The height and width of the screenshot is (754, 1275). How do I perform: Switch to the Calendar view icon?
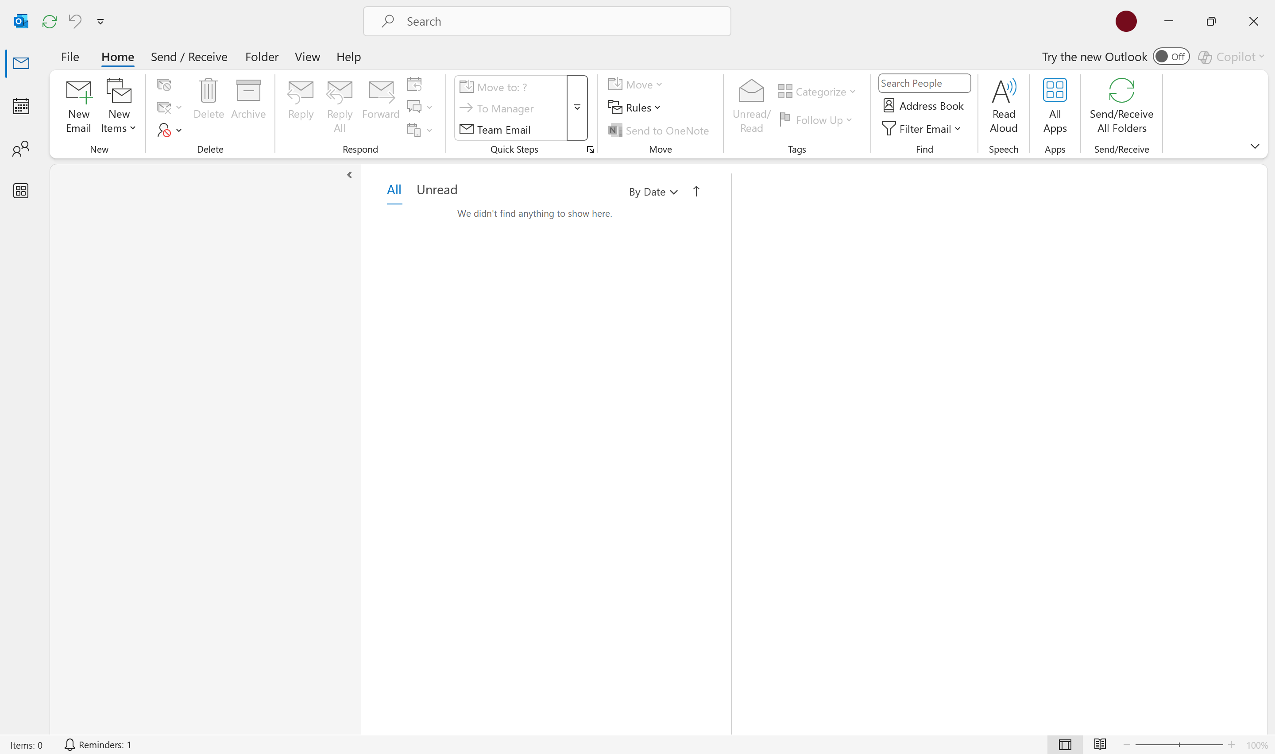(21, 106)
